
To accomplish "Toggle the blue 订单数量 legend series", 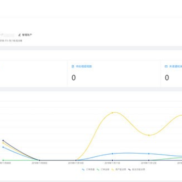I will pos(88,169).
